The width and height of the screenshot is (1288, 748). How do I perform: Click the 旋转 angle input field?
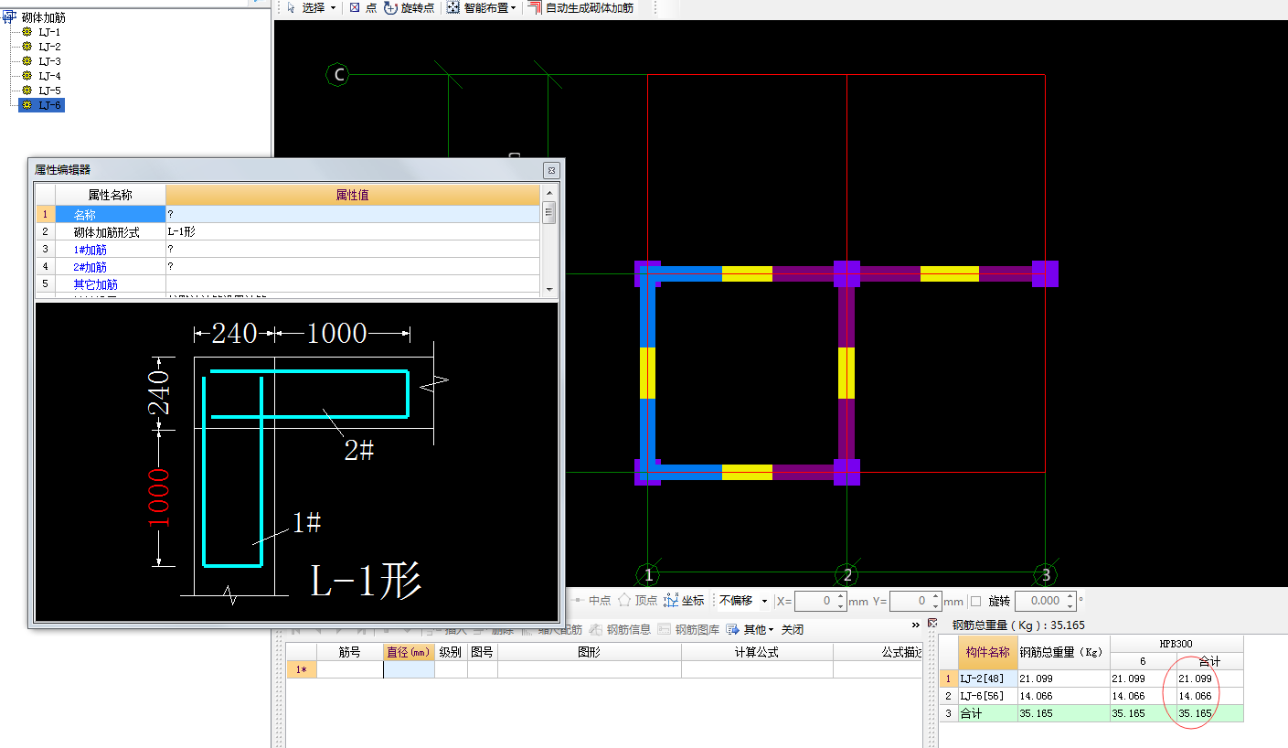[1040, 601]
